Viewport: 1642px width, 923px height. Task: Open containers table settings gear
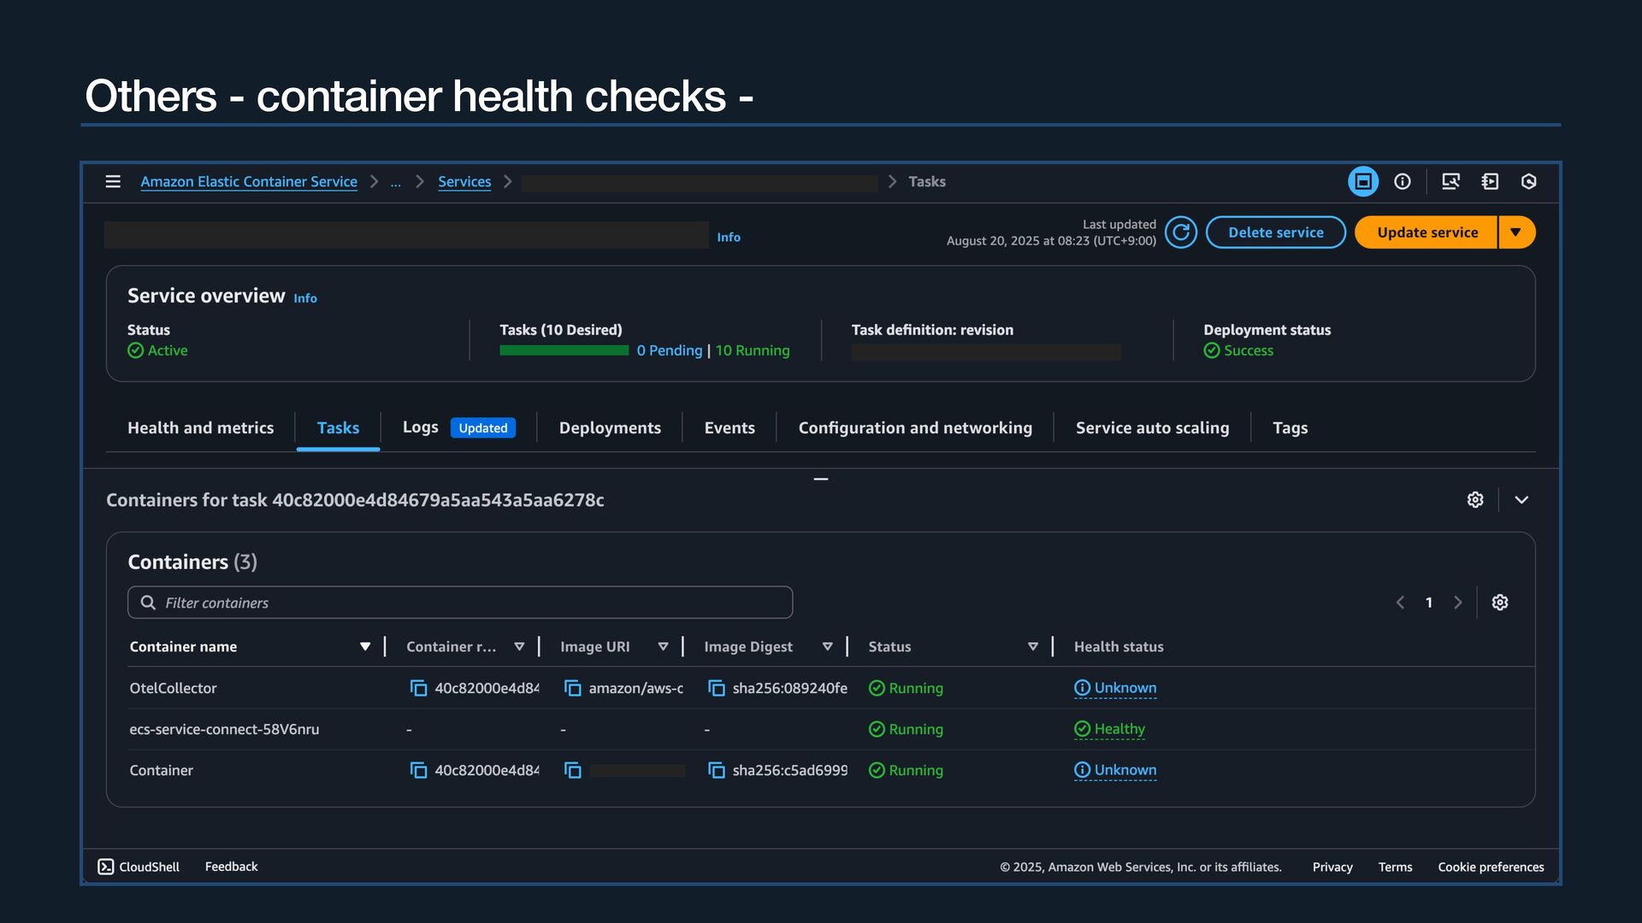point(1500,603)
